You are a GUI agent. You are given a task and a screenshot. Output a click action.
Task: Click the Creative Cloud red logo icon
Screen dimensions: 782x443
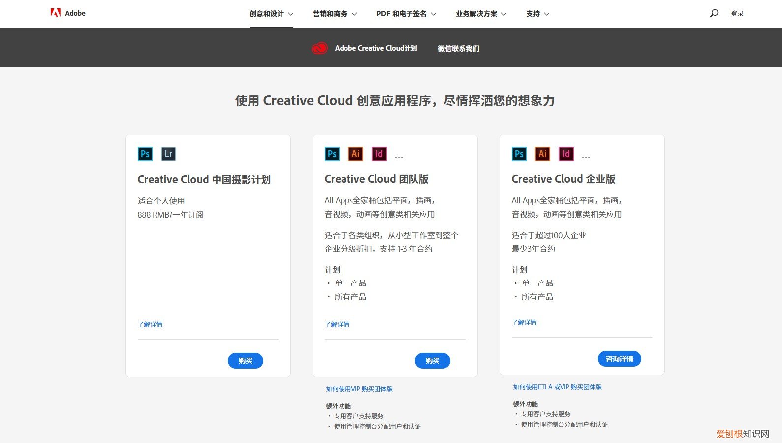(x=319, y=48)
